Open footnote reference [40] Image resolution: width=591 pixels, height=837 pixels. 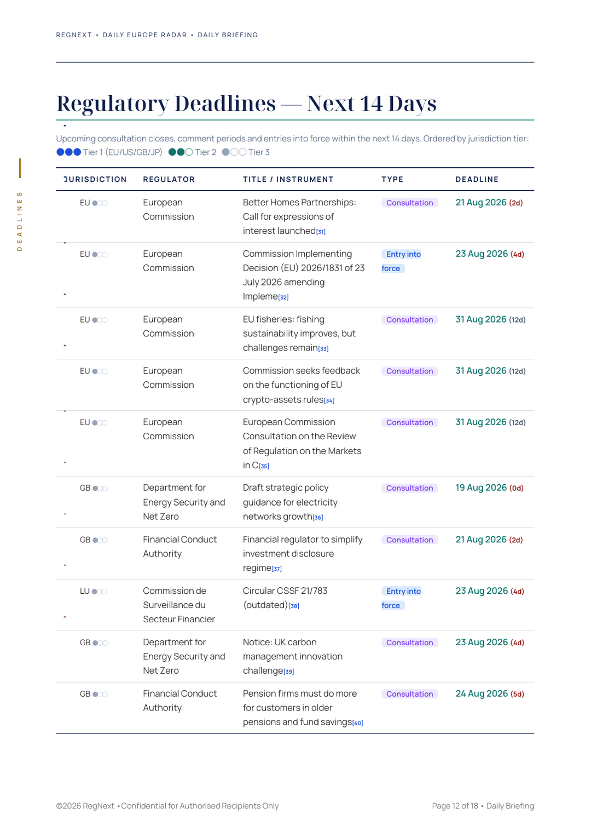[x=358, y=723]
